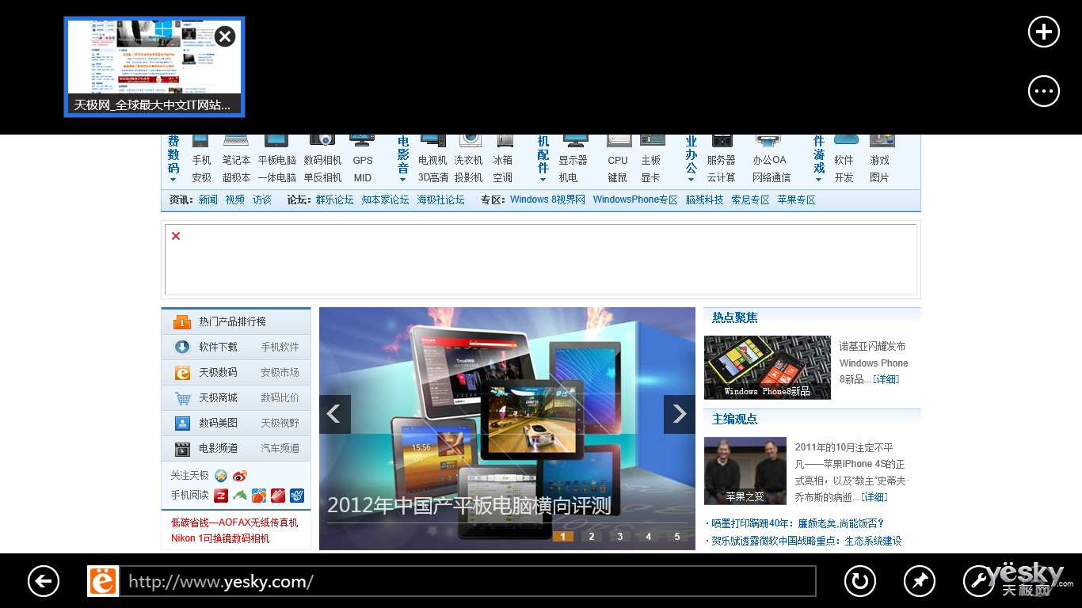1082x608 pixels.
Task: Open 喷墨打印蹒跚40年 article
Action: coord(797,523)
